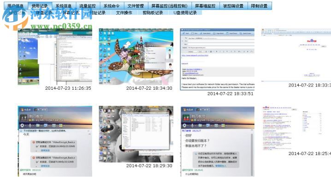Open the turtle wallpaper screenshot thumbnail

(x=136, y=57)
